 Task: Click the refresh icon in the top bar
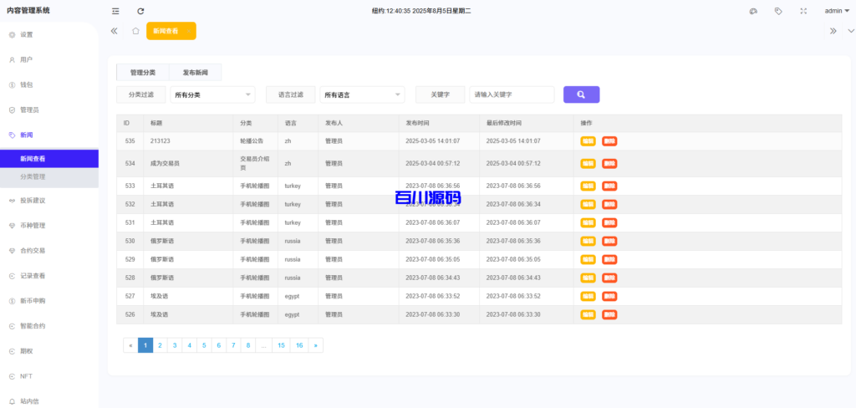tap(140, 11)
